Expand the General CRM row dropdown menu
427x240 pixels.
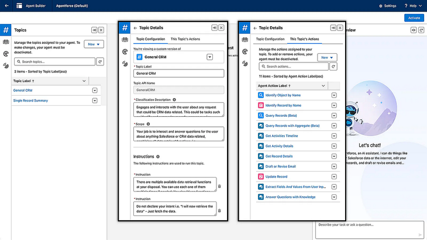point(95,91)
